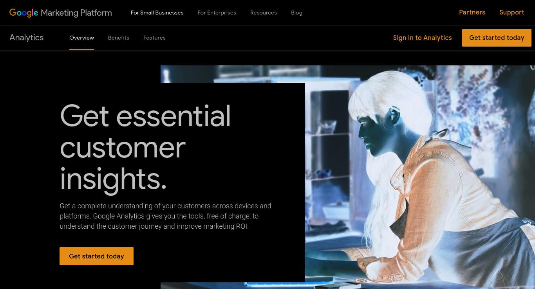This screenshot has height=289, width=535.
Task: Click the Analytics product title
Action: [x=27, y=38]
